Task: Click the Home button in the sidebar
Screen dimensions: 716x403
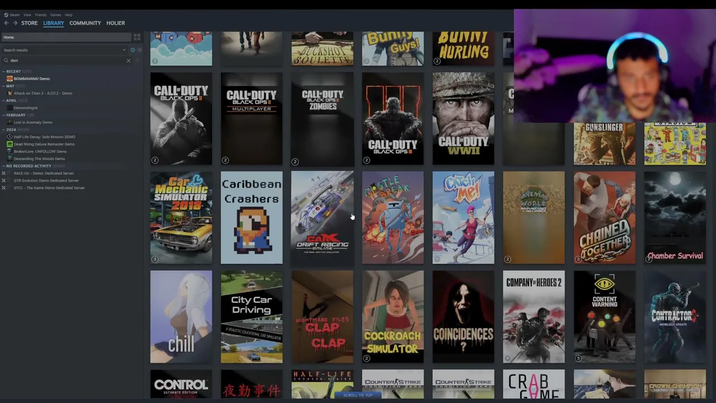Action: (66, 37)
